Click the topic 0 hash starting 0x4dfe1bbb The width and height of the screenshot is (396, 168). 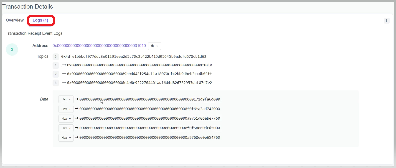(134, 57)
